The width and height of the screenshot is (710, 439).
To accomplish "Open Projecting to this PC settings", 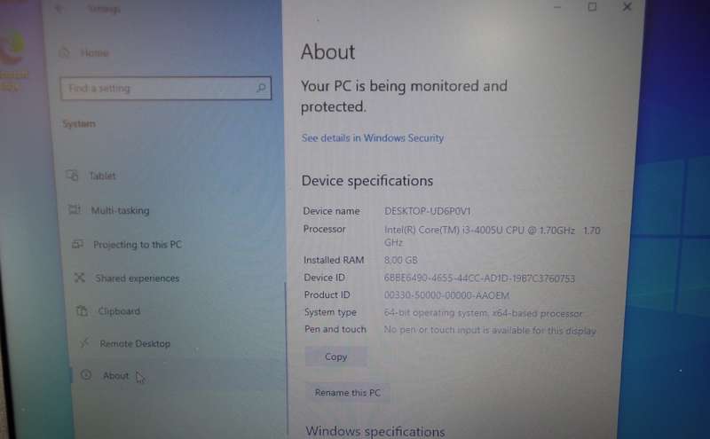I will (138, 245).
